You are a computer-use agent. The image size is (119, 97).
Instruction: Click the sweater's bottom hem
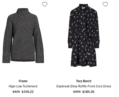coord(23,60)
